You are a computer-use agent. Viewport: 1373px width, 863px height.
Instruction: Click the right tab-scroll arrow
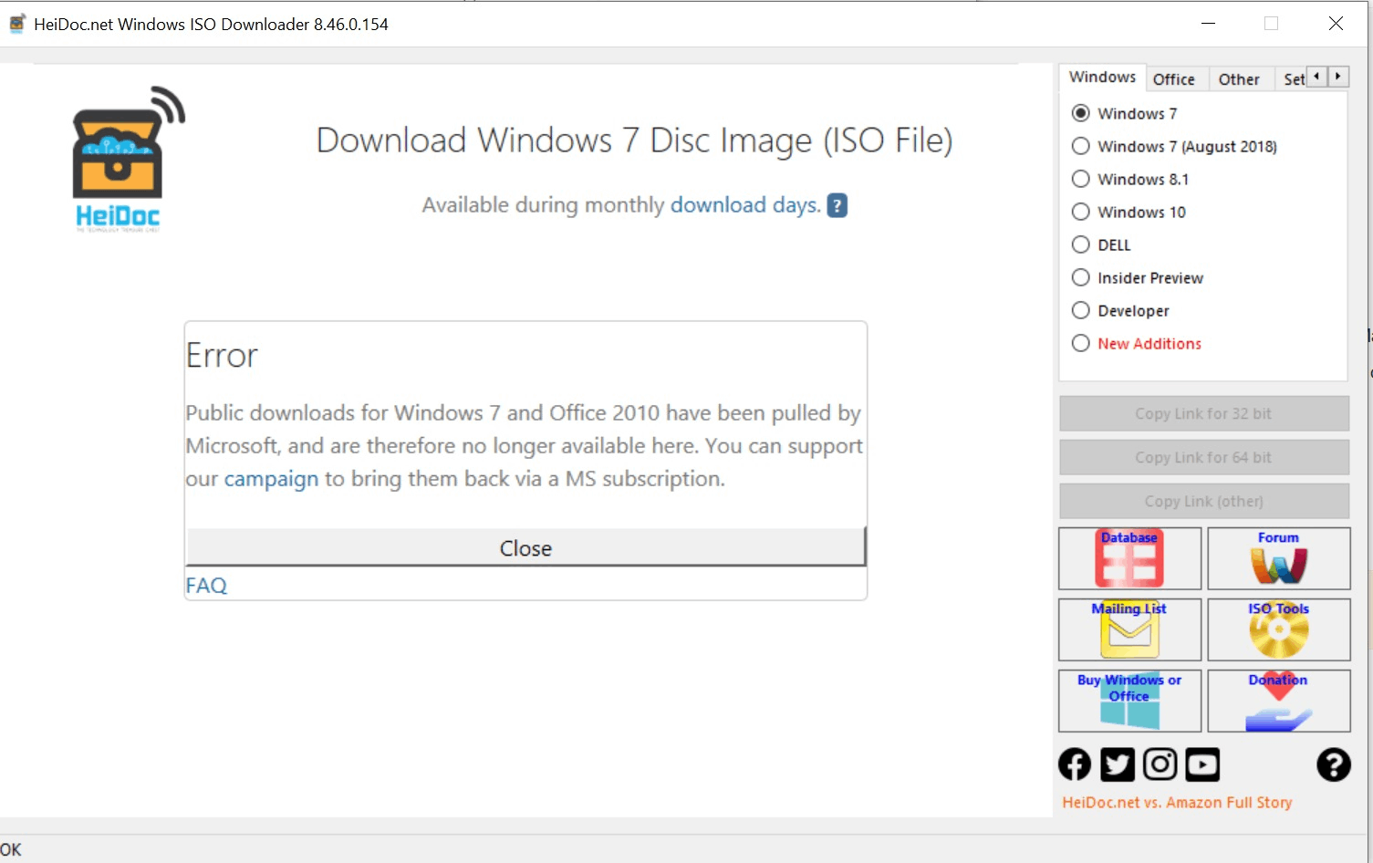1337,77
